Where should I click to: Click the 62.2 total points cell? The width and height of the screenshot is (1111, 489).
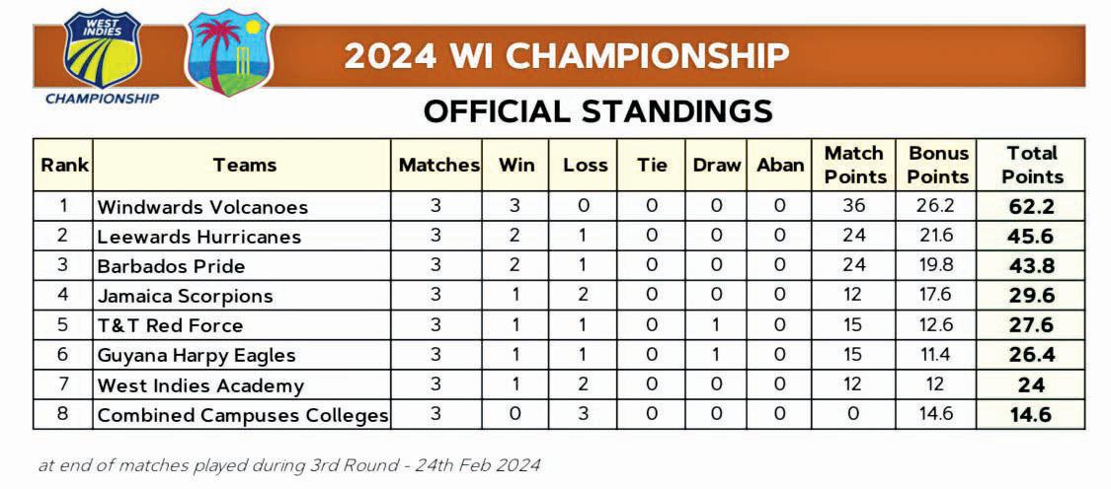click(1032, 207)
